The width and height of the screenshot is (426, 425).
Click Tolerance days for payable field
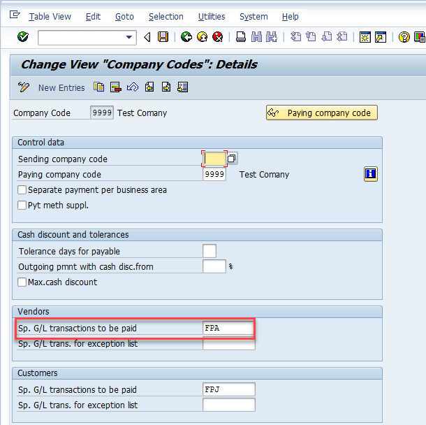coord(210,251)
